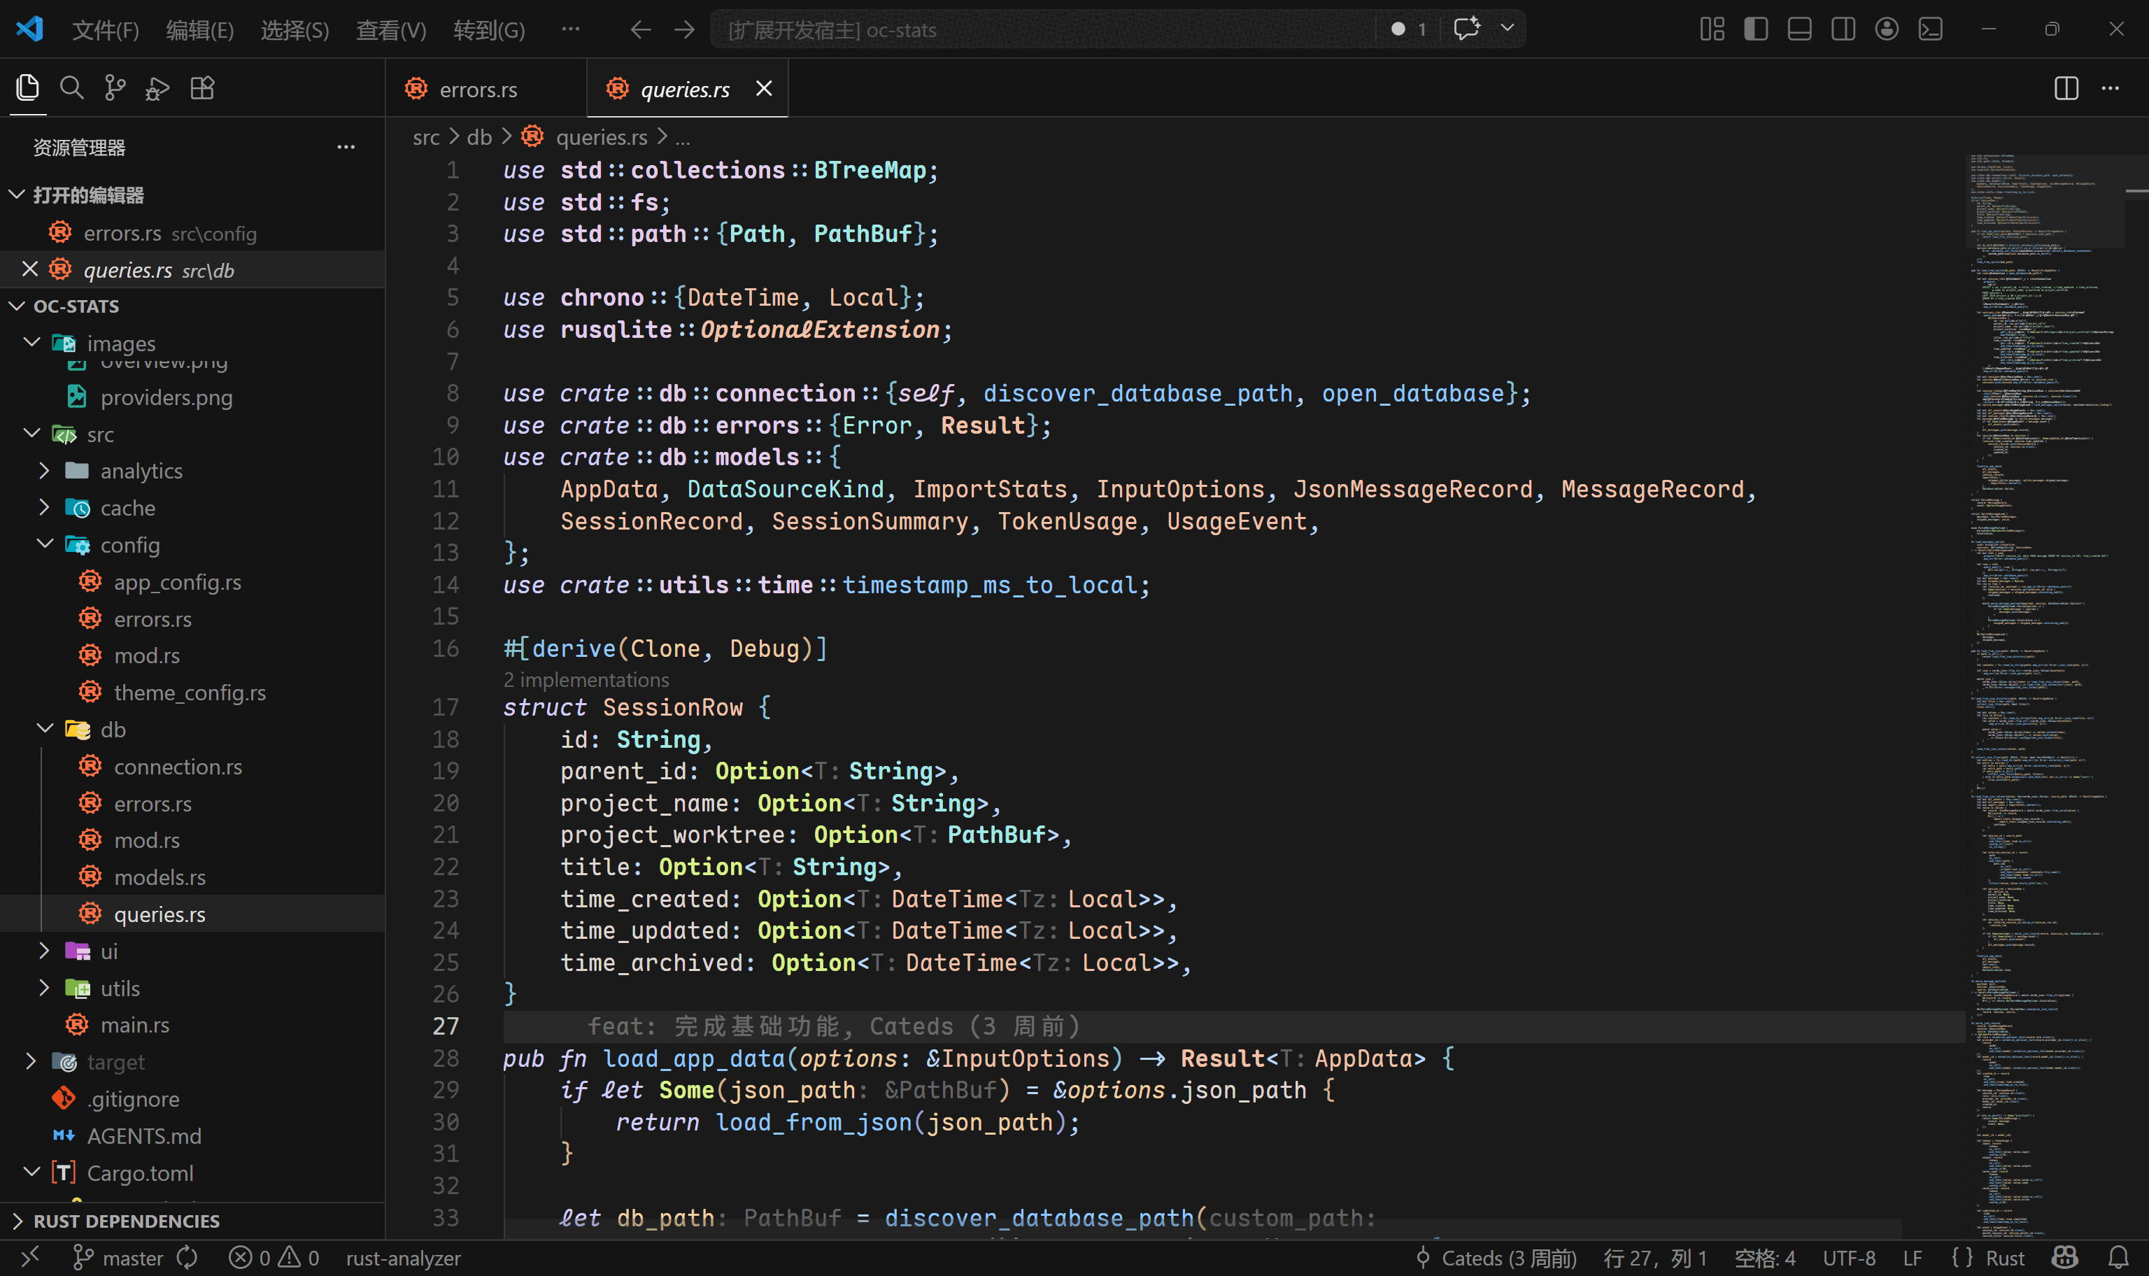Toggle the secondary side bar visibility
Viewport: 2149px width, 1276px height.
1843,29
